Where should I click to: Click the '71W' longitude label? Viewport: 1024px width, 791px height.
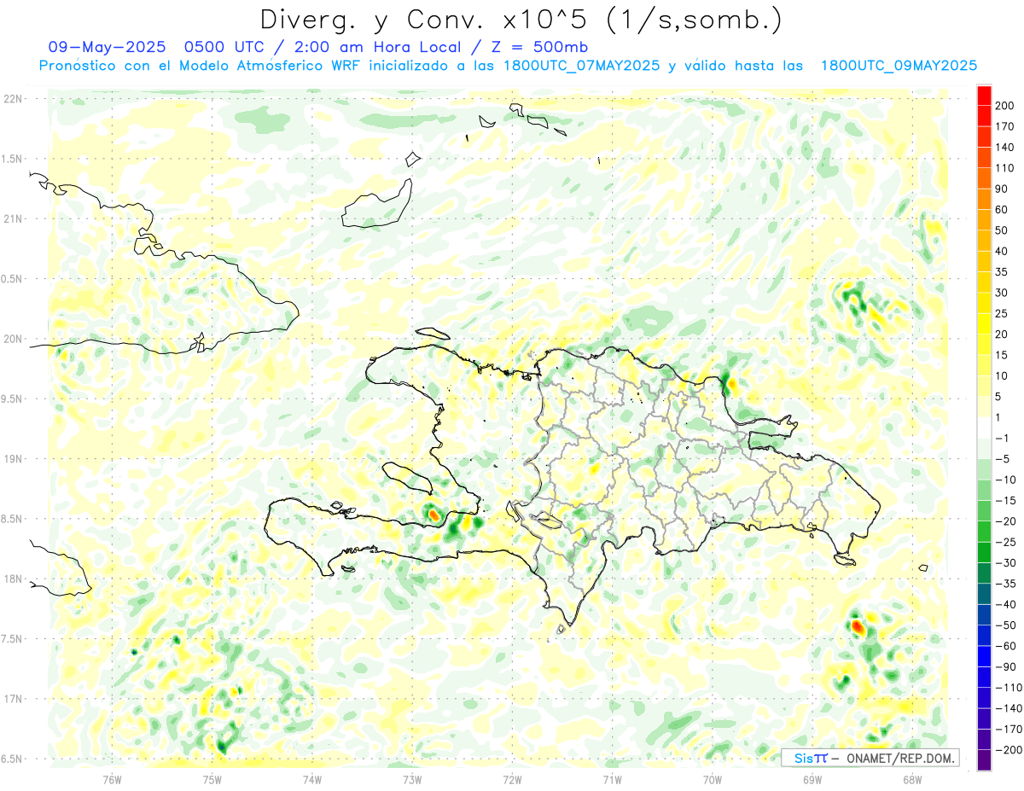(x=612, y=779)
